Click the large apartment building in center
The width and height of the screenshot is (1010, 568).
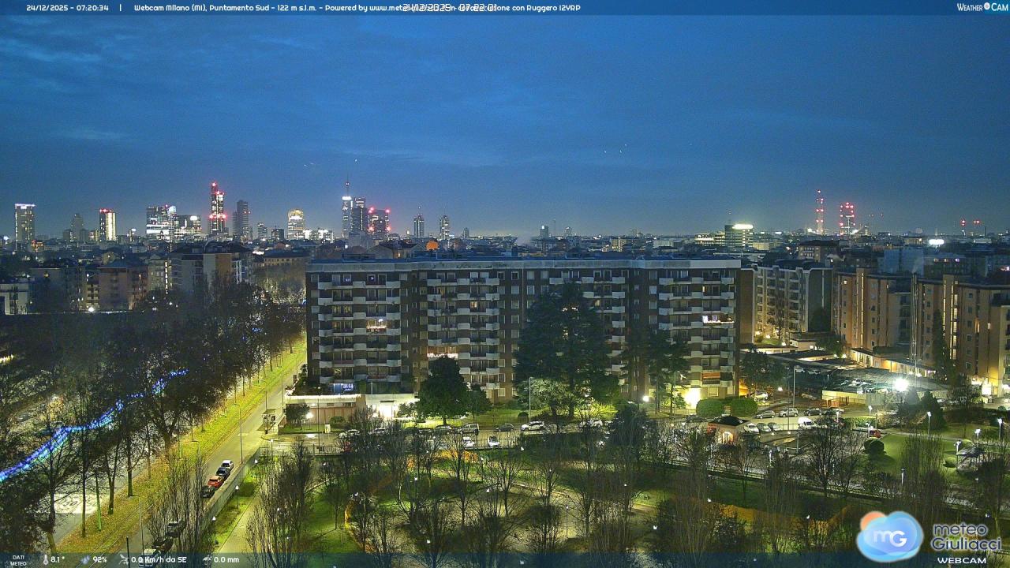click(x=521, y=323)
